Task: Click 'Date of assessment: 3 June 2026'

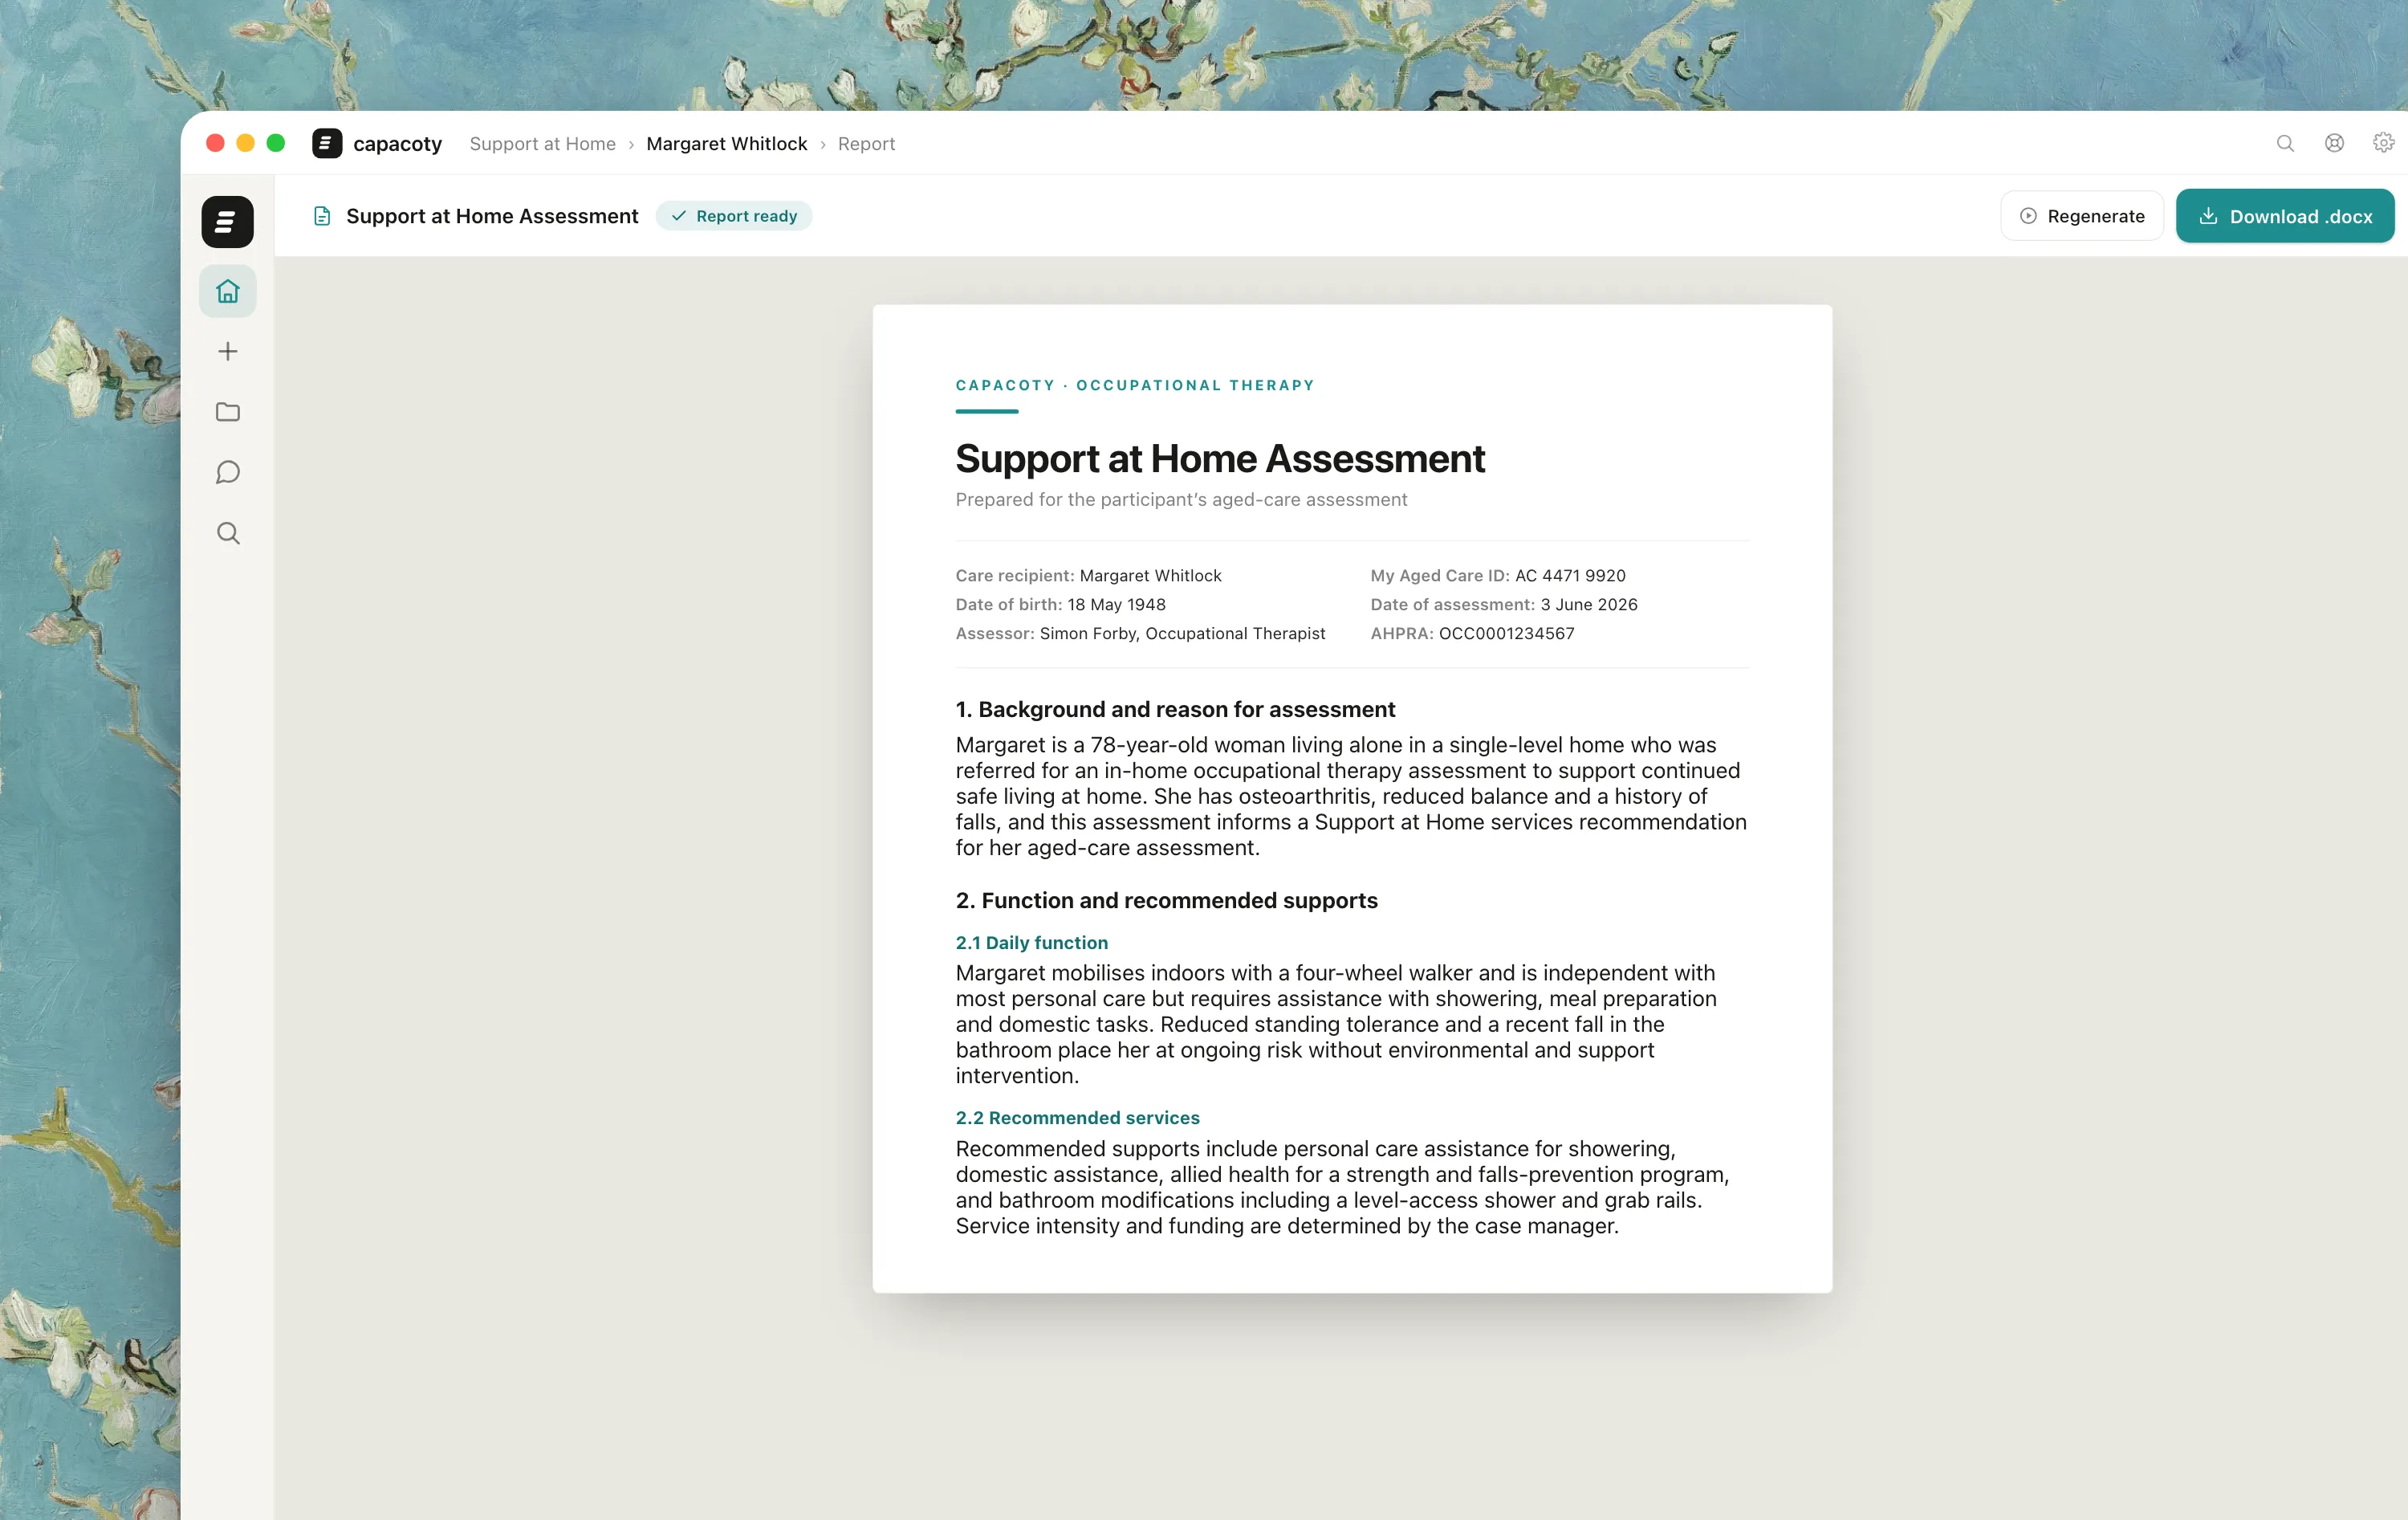Action: [x=1504, y=605]
